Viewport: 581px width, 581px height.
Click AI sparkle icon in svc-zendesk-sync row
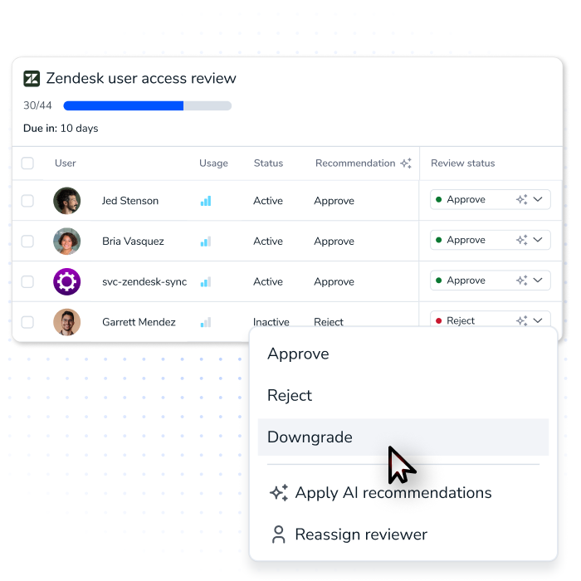pyautogui.click(x=521, y=281)
